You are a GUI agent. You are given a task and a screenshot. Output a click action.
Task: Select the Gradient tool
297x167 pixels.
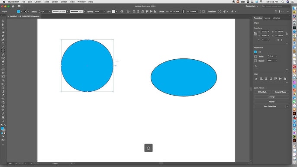(x=3, y=91)
